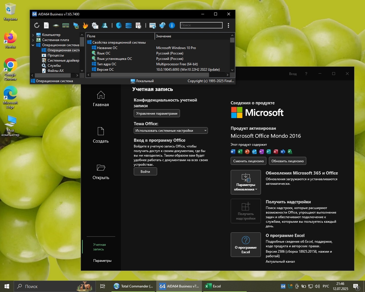
Task: Click the Access icon under product contents
Action: [276, 152]
